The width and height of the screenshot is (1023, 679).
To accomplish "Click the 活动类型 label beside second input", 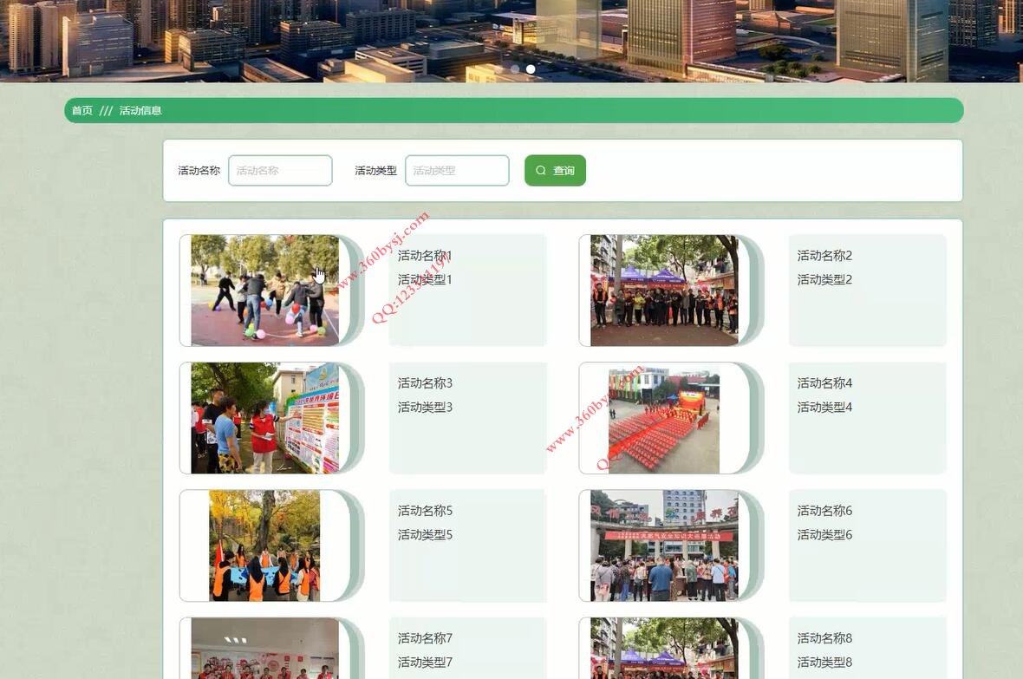I will (375, 171).
